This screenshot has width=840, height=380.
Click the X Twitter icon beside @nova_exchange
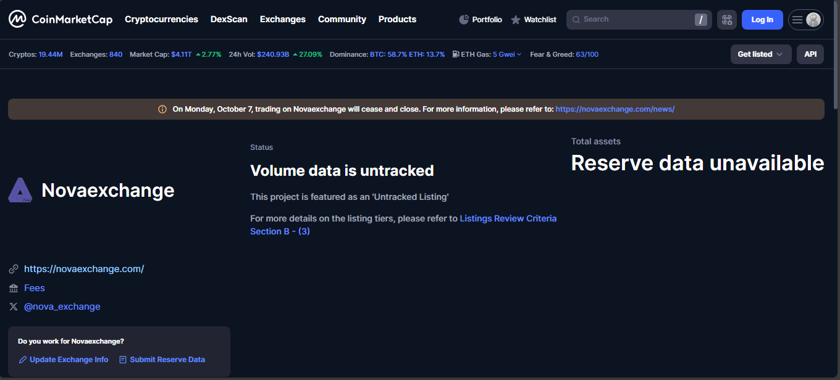[14, 307]
